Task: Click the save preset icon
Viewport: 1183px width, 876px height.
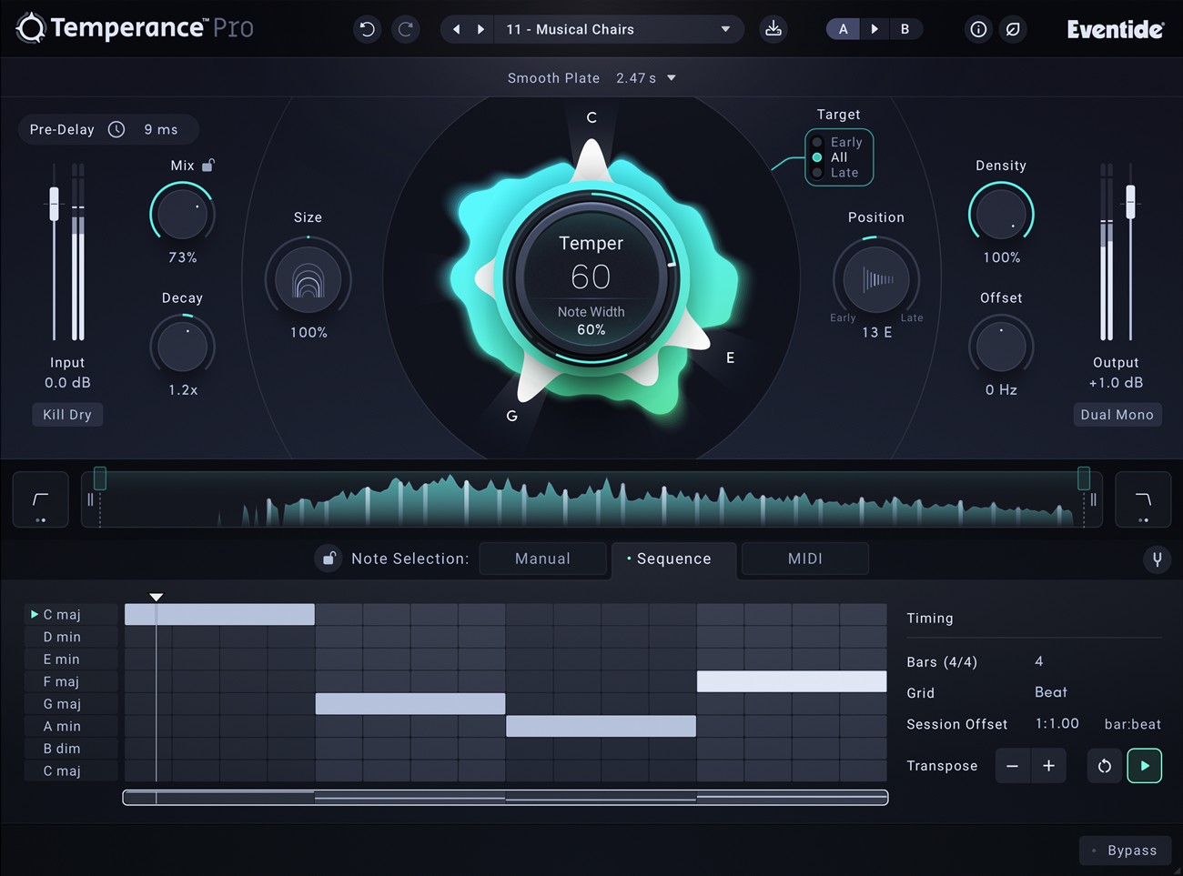Action: (x=773, y=29)
